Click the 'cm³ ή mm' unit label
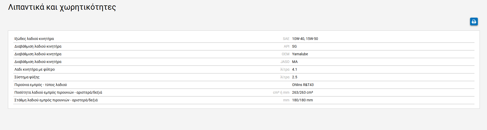 [x=281, y=92]
